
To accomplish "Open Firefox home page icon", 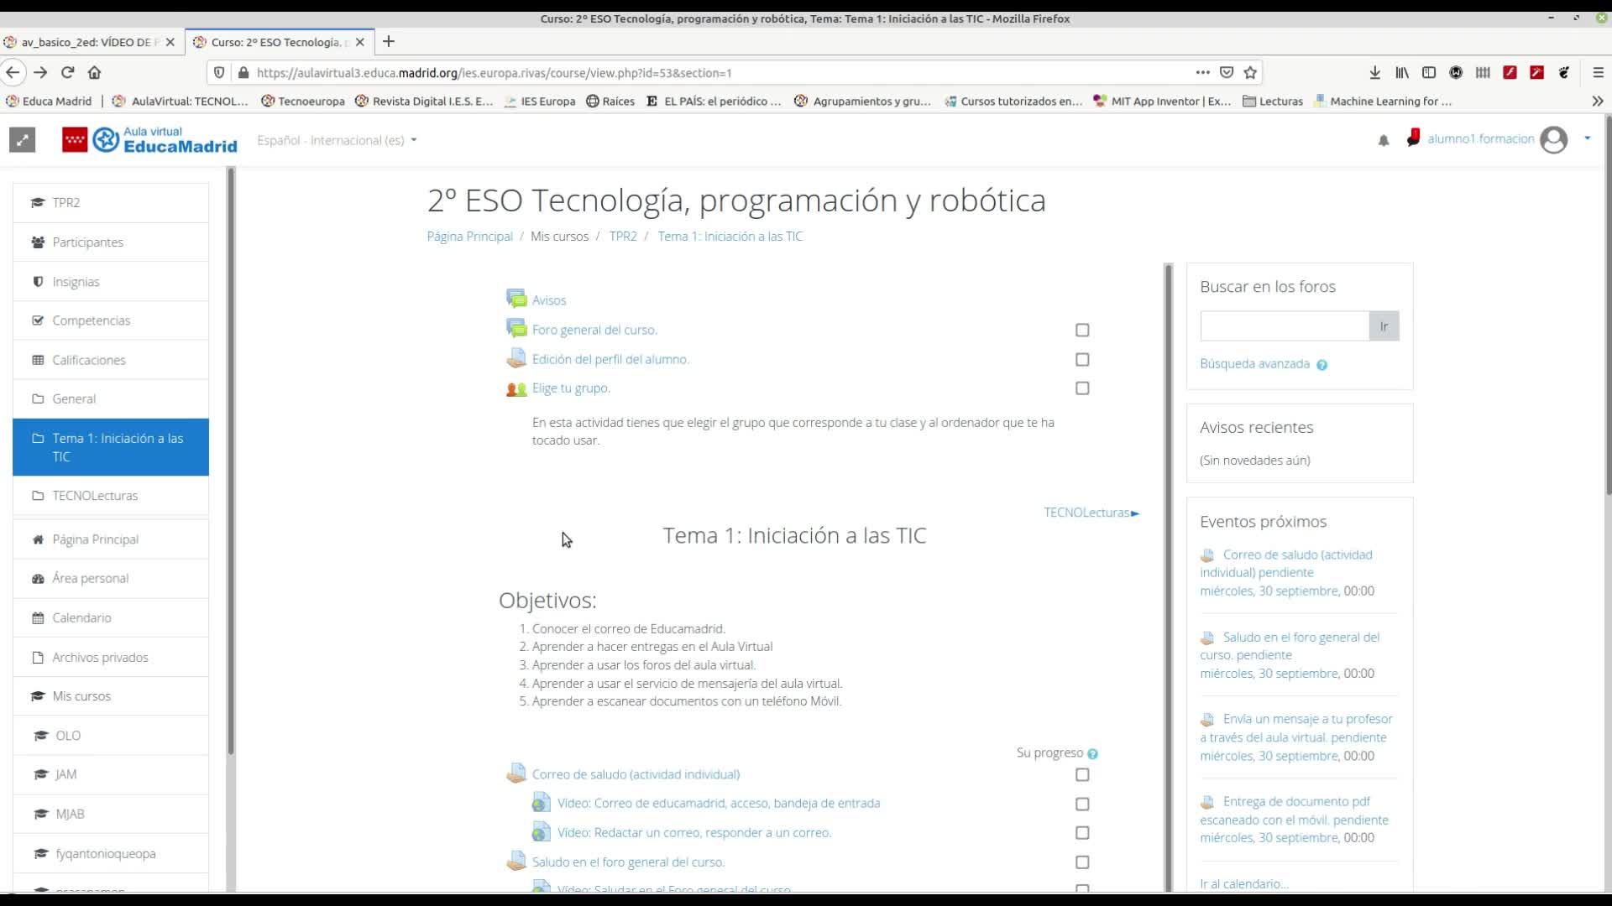I will tap(94, 73).
